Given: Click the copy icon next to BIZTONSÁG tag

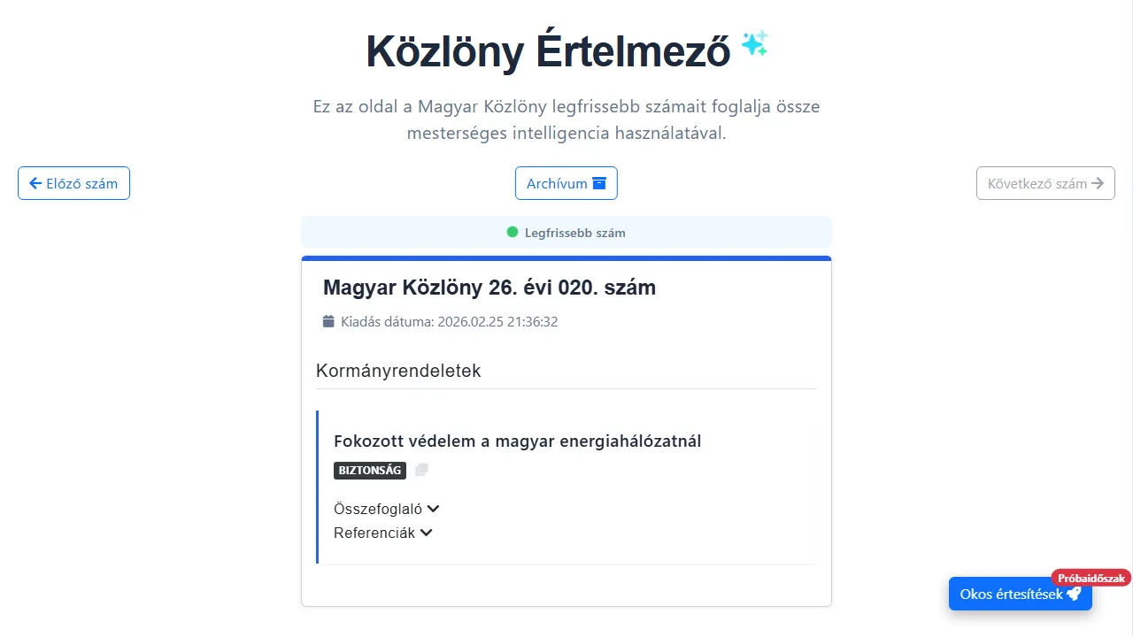Looking at the screenshot, I should (421, 470).
